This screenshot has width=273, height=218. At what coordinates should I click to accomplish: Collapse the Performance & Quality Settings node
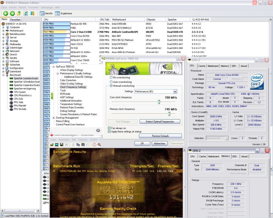coord(58,73)
